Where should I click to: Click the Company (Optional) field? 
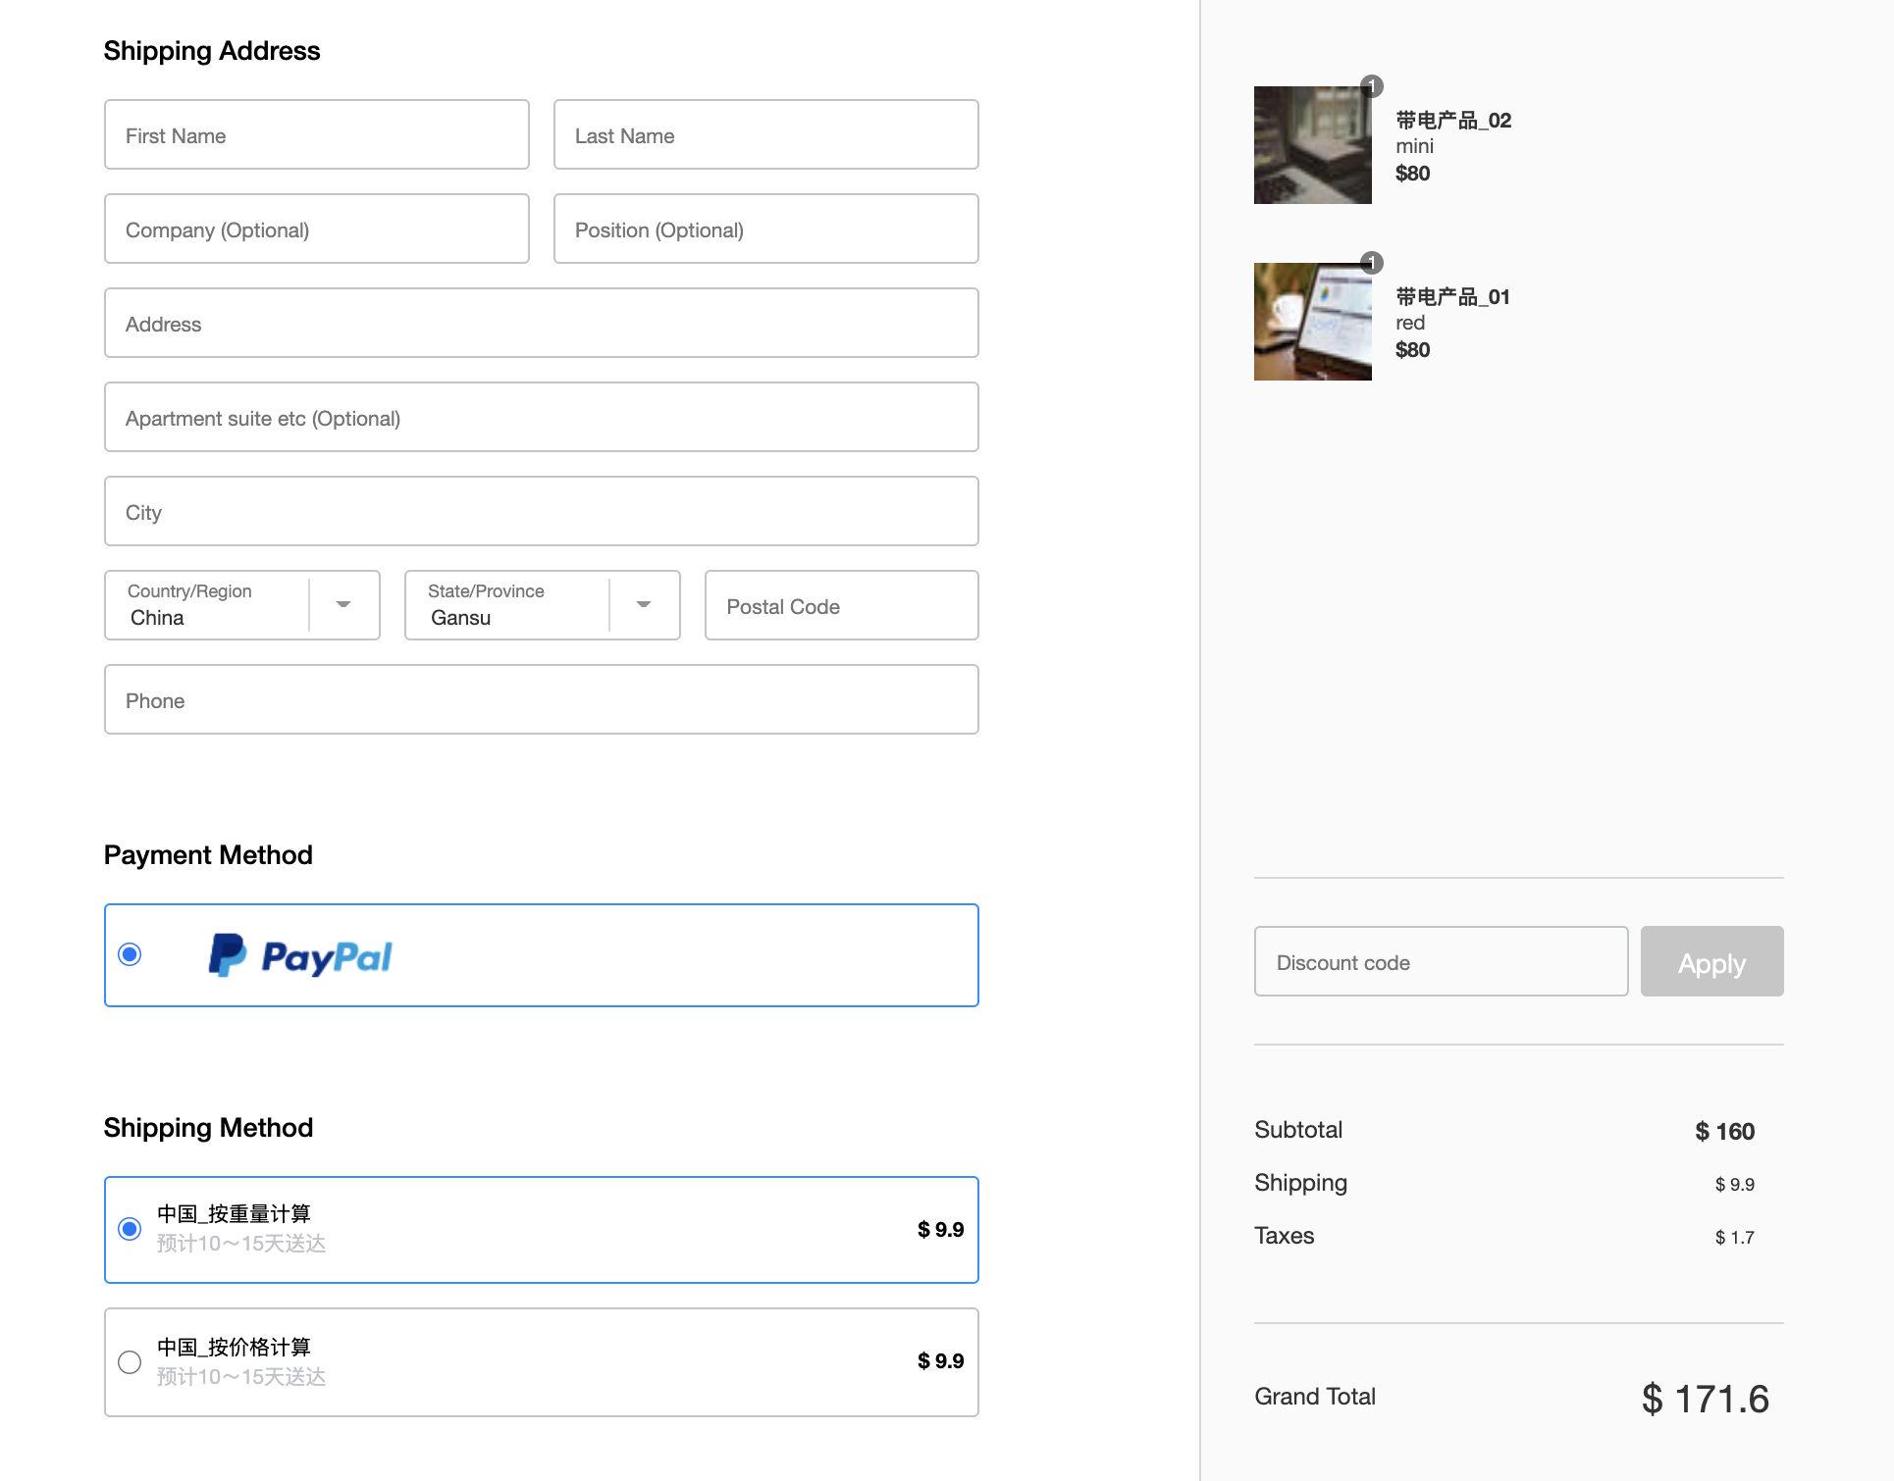pyautogui.click(x=316, y=229)
